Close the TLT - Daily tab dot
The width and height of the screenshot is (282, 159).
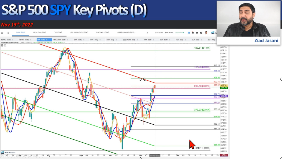point(185,40)
